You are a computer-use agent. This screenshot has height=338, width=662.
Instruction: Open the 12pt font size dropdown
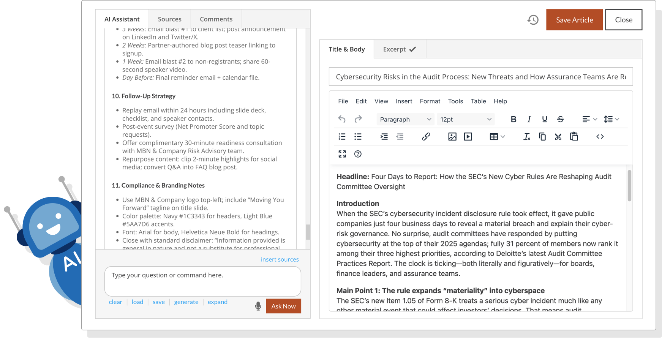pos(465,119)
